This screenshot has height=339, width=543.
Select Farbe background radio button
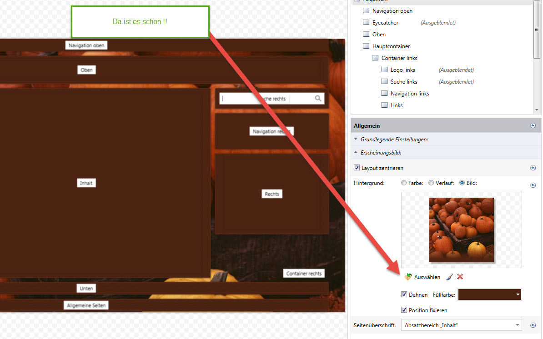404,183
